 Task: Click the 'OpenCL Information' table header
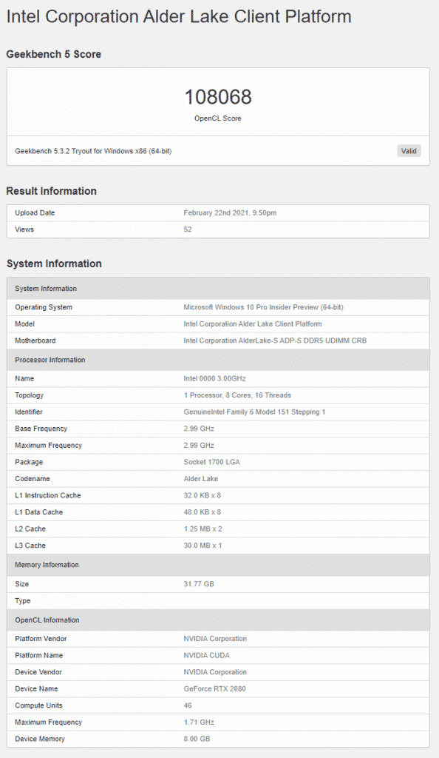[x=218, y=620]
